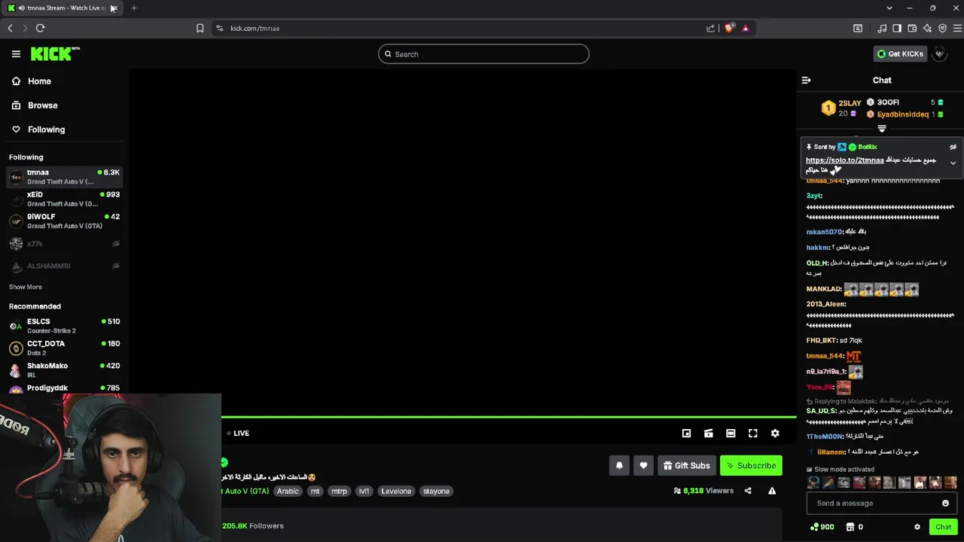Image resolution: width=964 pixels, height=542 pixels.
Task: Hide the pinned BotRix message
Action: click(953, 147)
